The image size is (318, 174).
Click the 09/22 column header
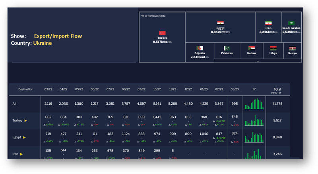[142, 89]
